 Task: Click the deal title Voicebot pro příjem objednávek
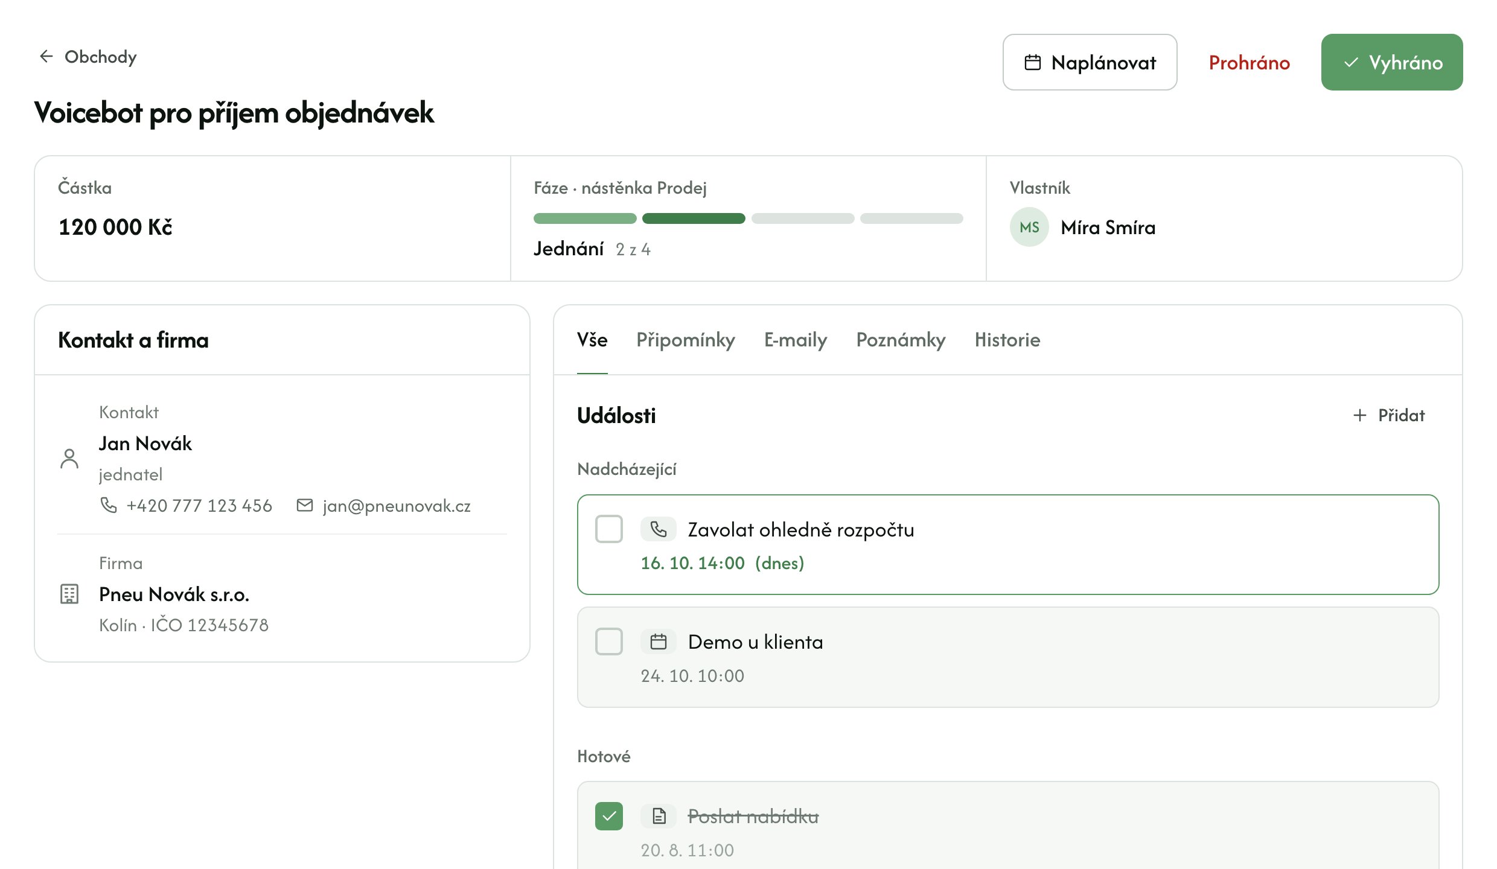point(234,113)
